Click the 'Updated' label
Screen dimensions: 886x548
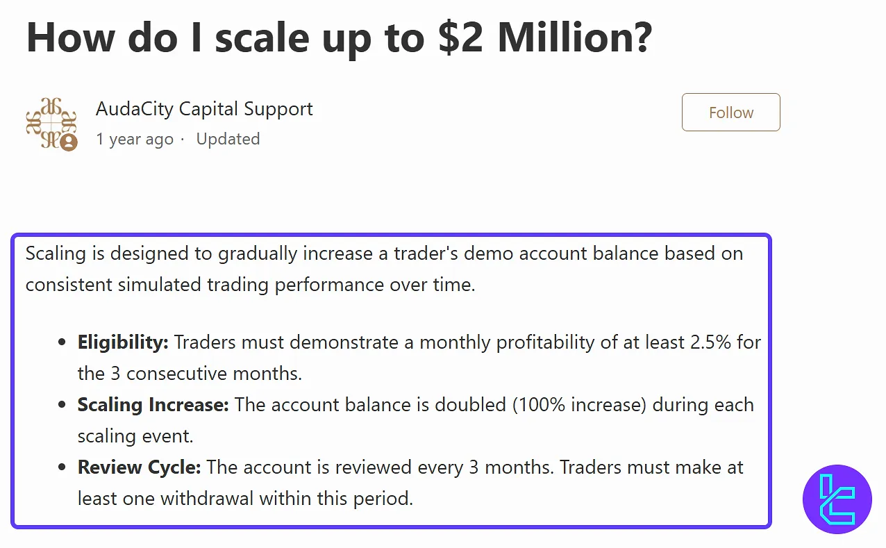pyautogui.click(x=228, y=139)
